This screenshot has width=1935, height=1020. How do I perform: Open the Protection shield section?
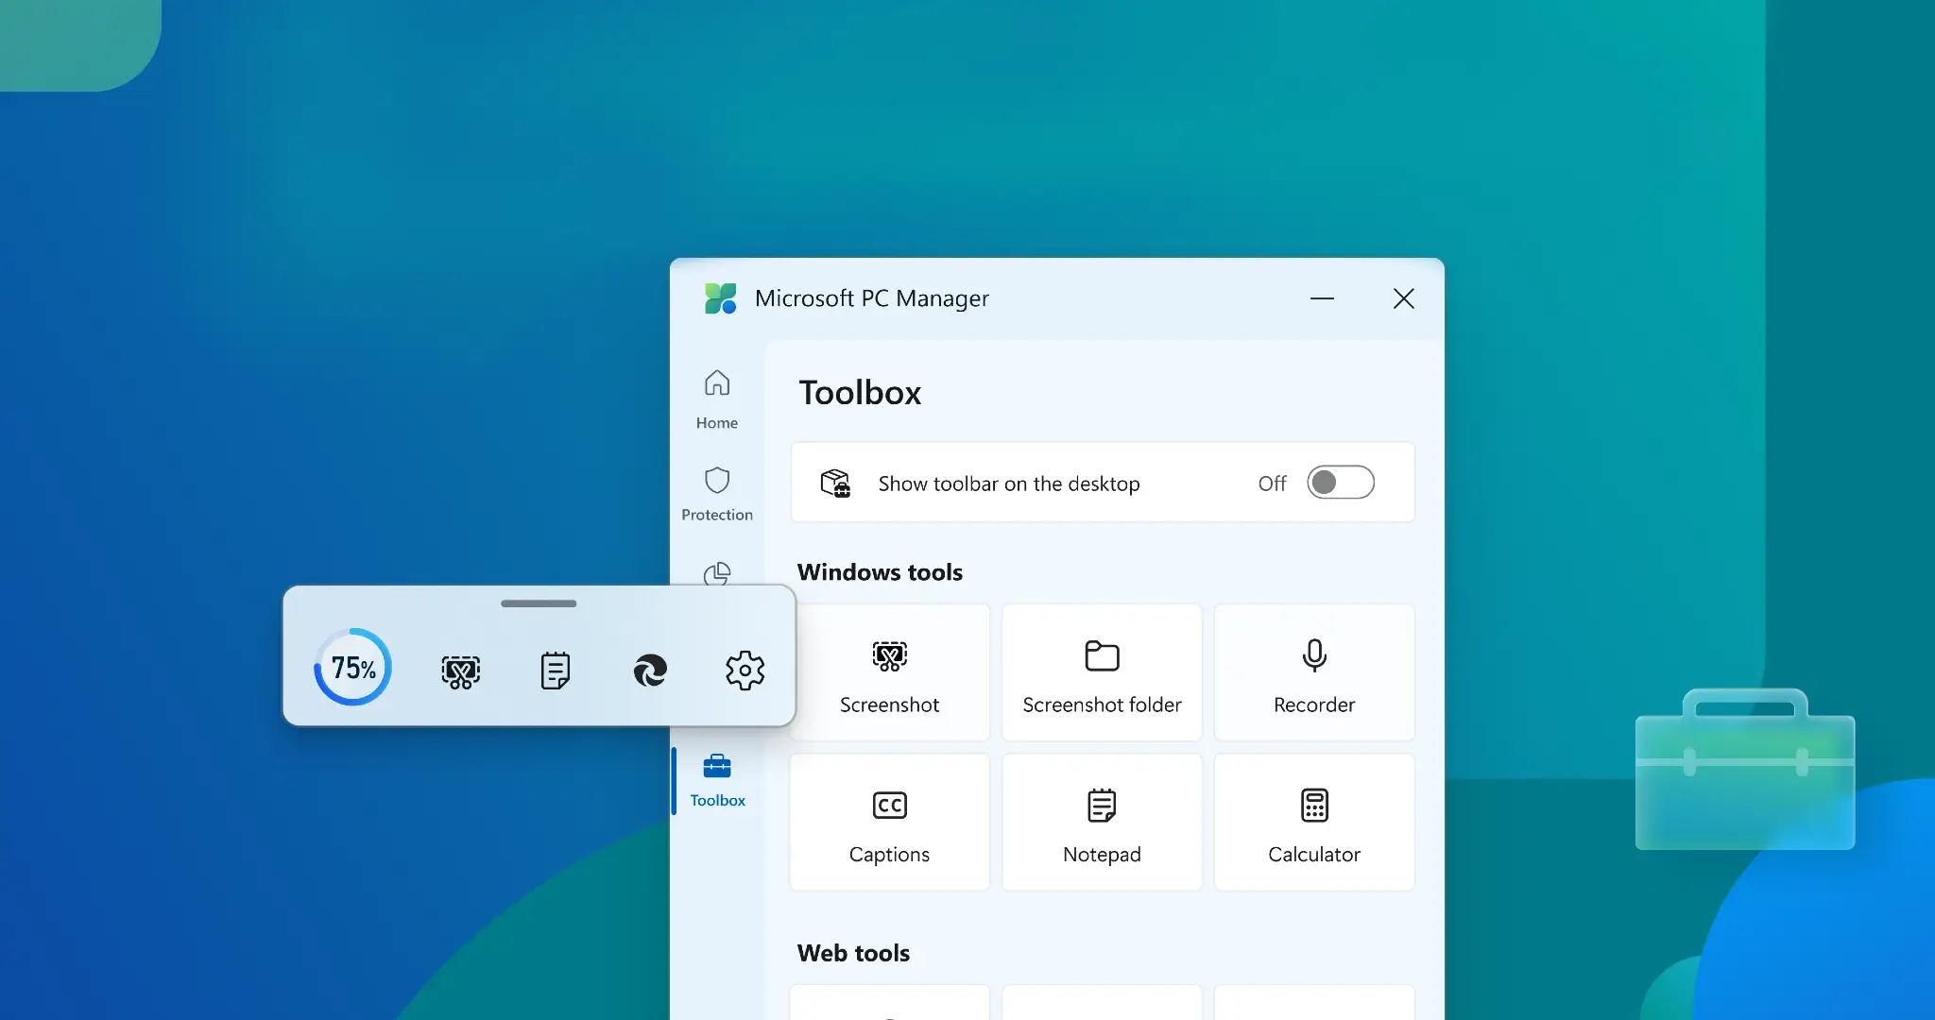pyautogui.click(x=717, y=494)
